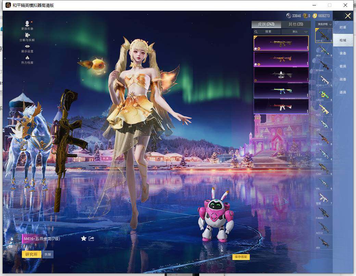Select QBZ in weapon list
The width and height of the screenshot is (356, 276).
(324, 124)
